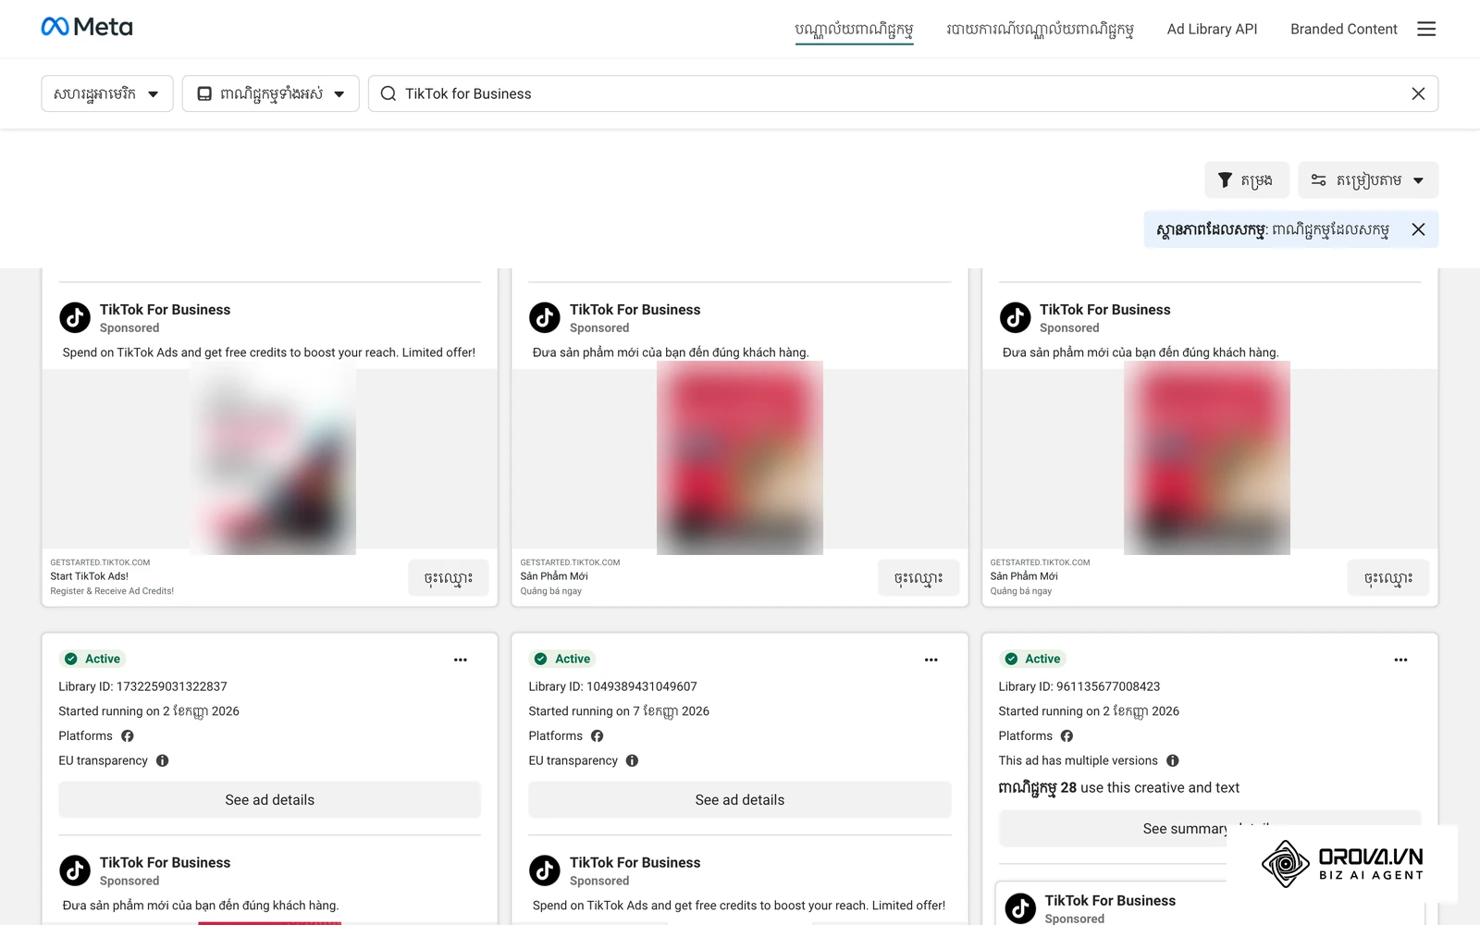The image size is (1480, 925).
Task: Click TikTok avatar on top-left Spend on TikTok ad
Action: 75,317
